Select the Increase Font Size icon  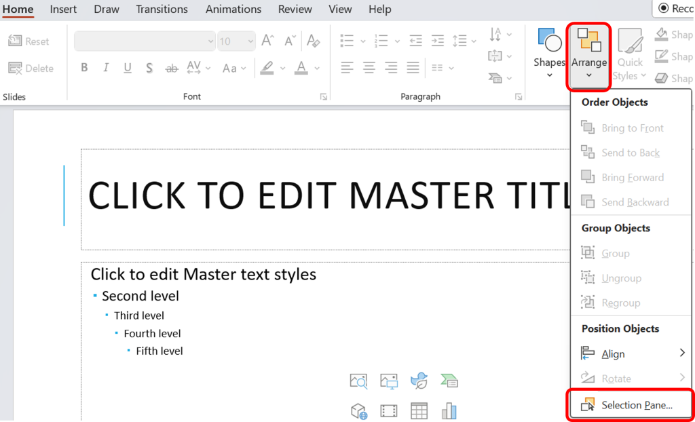(x=267, y=40)
